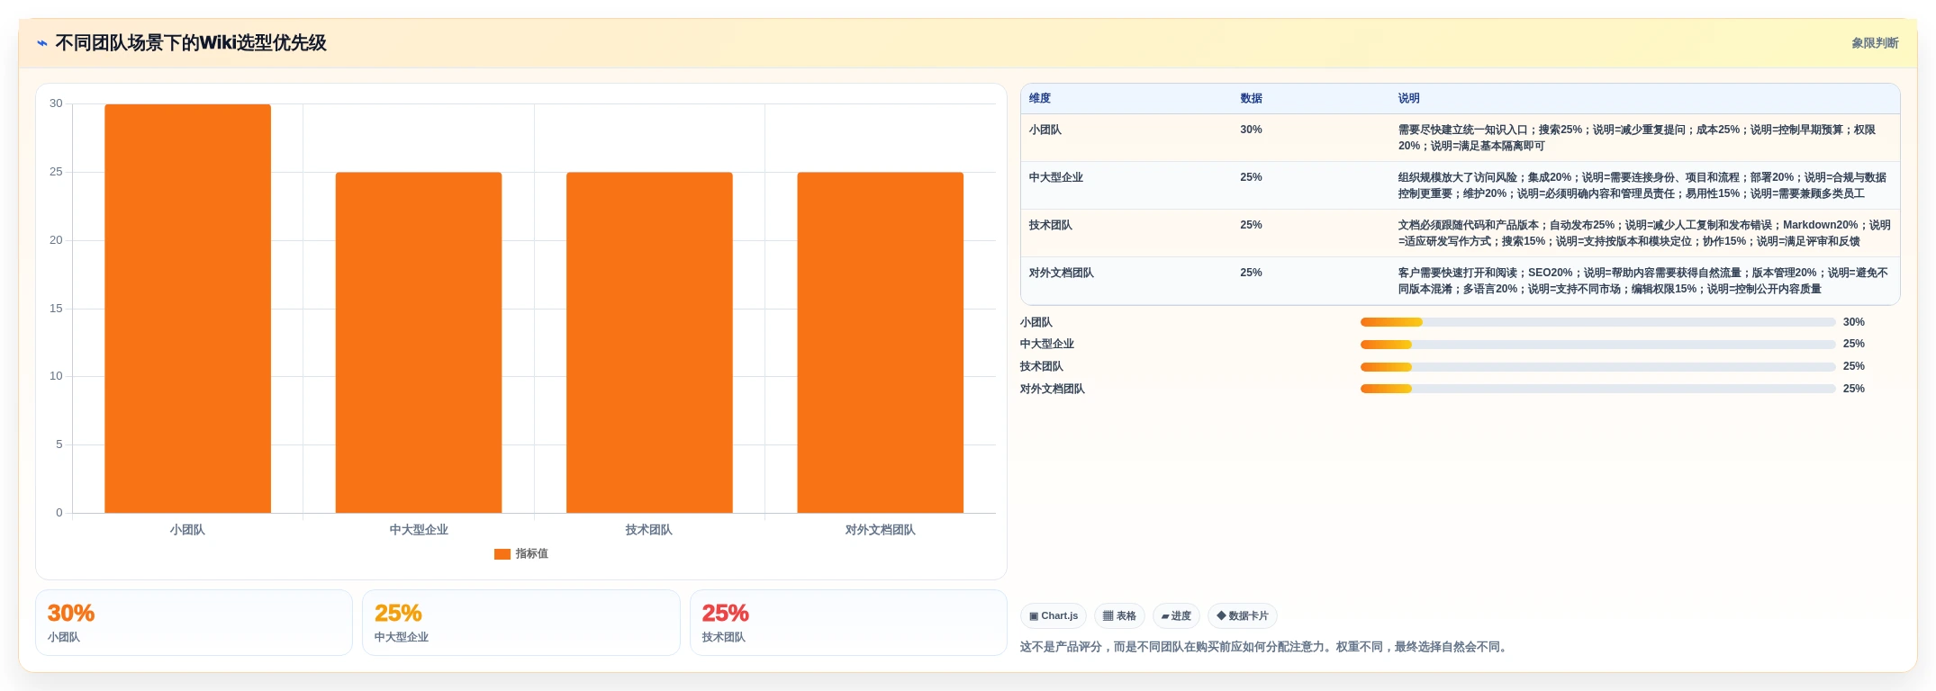Image resolution: width=1936 pixels, height=691 pixels.
Task: Click the 30% 小团队 data card
Action: [194, 623]
